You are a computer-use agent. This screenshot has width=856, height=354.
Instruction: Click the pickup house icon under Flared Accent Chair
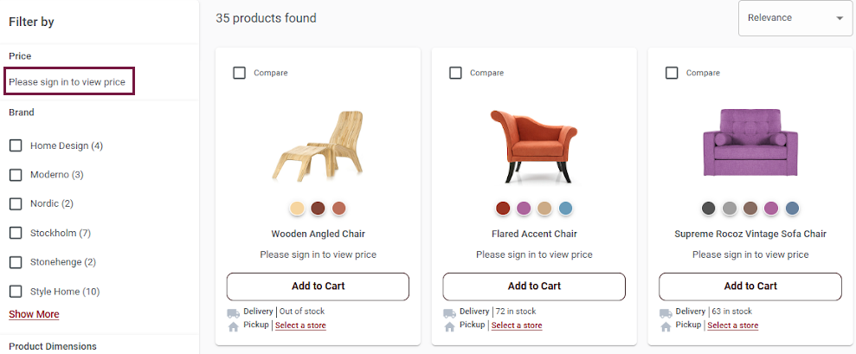click(449, 326)
